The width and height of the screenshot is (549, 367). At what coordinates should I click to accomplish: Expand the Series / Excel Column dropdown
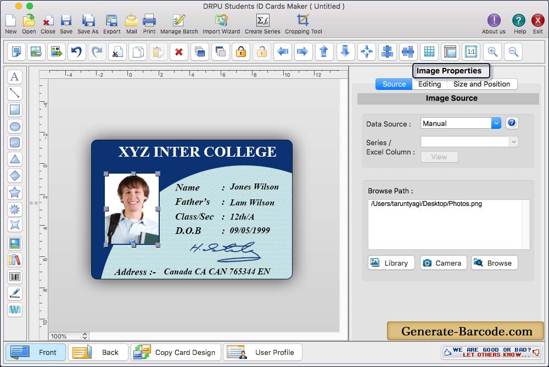click(513, 142)
